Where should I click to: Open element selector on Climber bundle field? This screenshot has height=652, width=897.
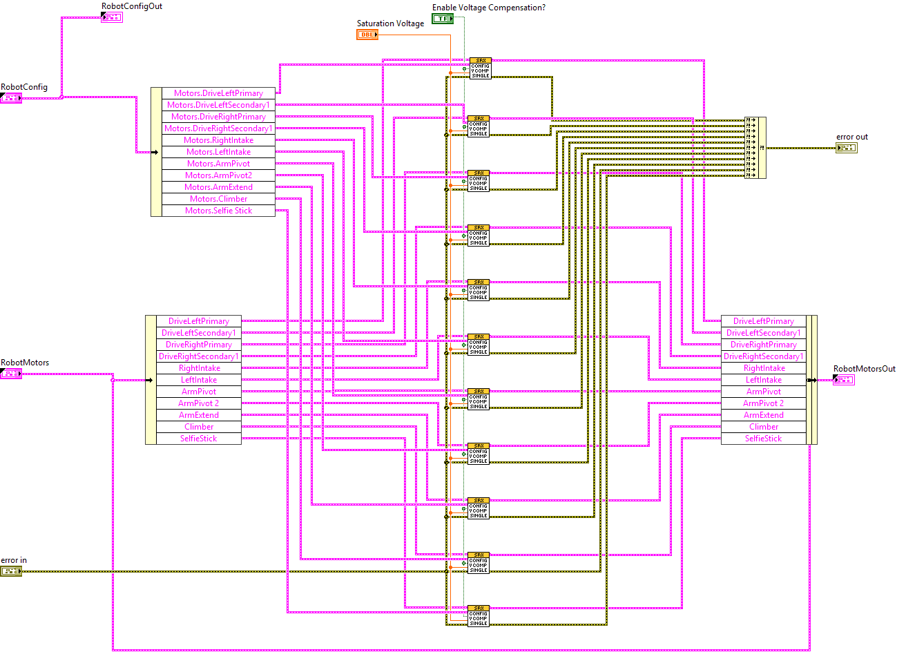tap(764, 426)
